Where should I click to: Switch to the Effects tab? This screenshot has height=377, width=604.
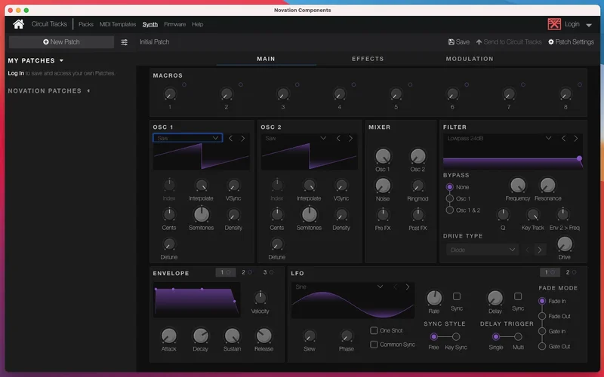(x=368, y=59)
